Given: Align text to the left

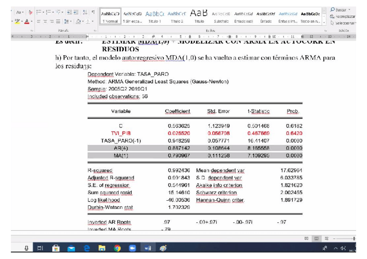Looking at the screenshot, I should click(x=39, y=22).
